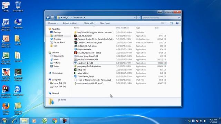Launch Camtasia Studio 7 desktop shortcut
Image resolution: width=221 pixels, height=124 pixels.
coord(18,109)
